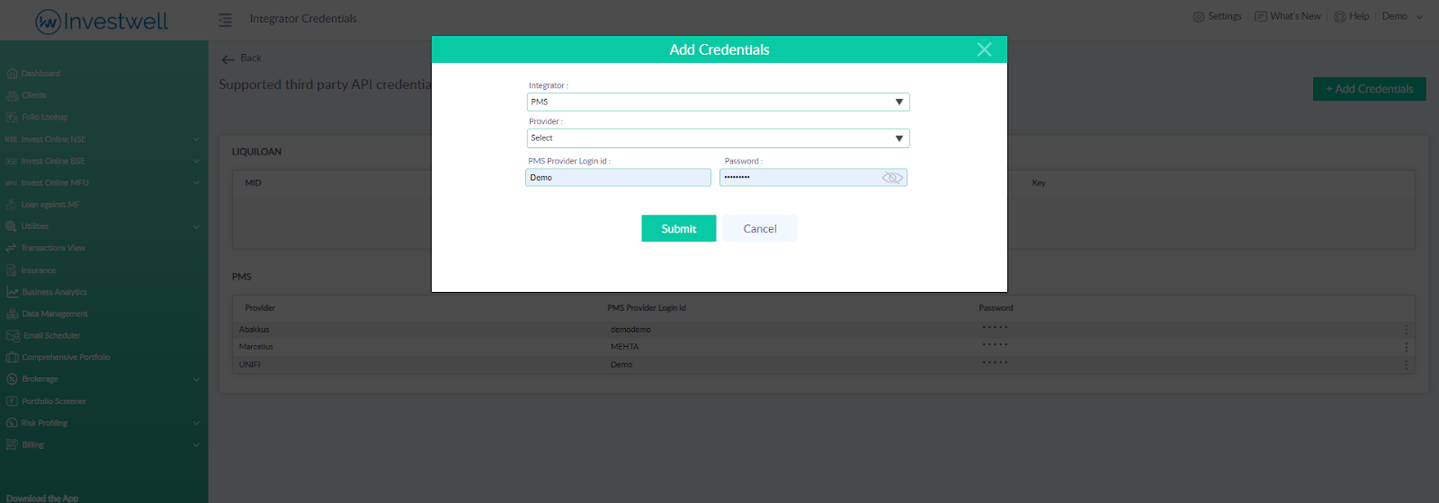Toggle the hamburger sidebar menu icon
1439x503 pixels.
pyautogui.click(x=225, y=19)
